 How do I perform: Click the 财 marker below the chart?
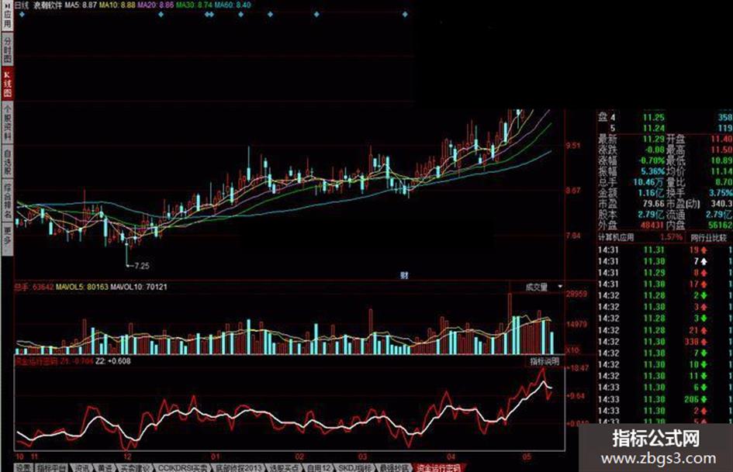click(x=404, y=276)
